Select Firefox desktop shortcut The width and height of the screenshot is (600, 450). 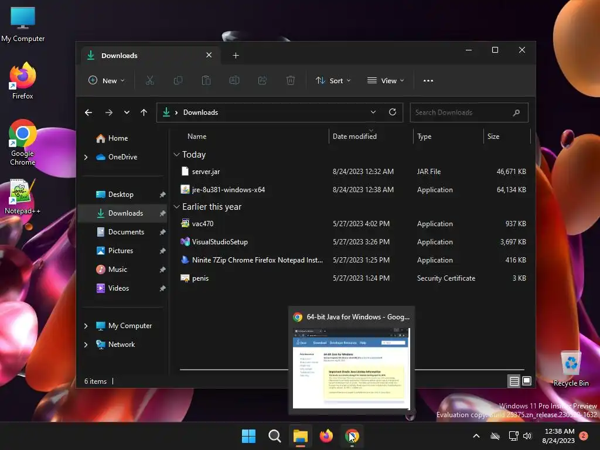pyautogui.click(x=23, y=81)
